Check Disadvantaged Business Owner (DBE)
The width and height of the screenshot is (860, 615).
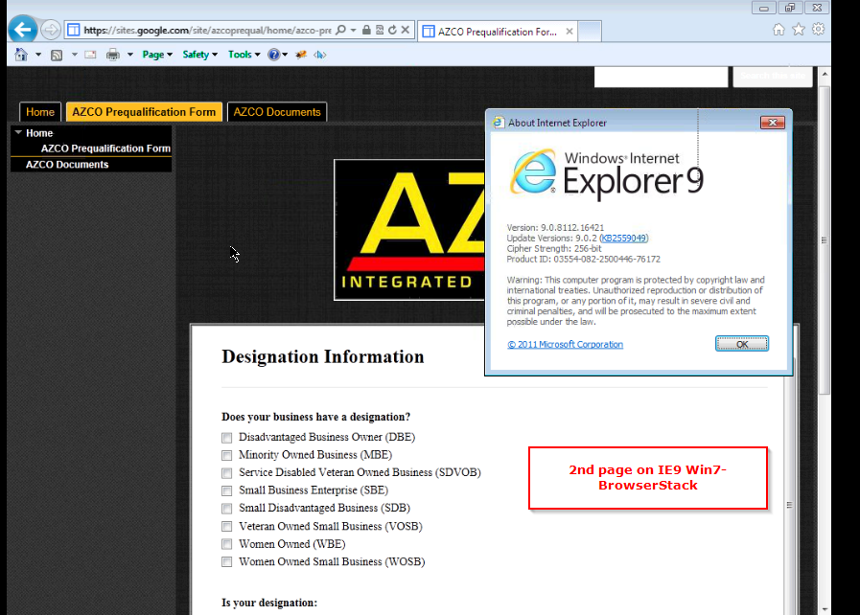tap(226, 438)
